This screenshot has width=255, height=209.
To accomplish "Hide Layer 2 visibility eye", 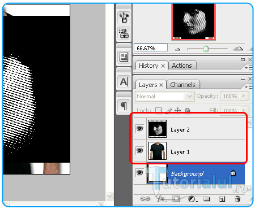I will (x=140, y=129).
